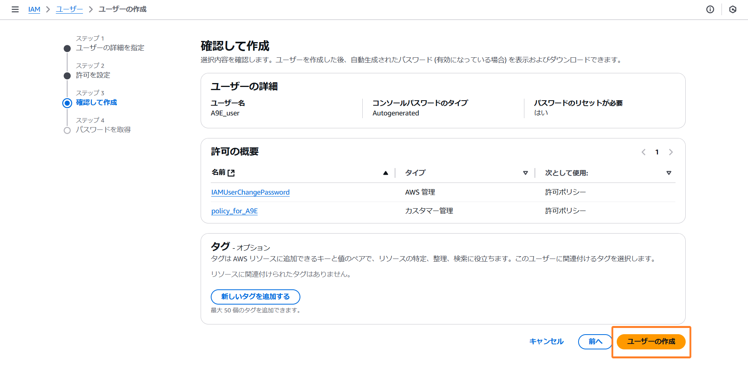Sort the 次として使用 column with arrow
Viewport: 748px width, 365px height.
[x=669, y=173]
